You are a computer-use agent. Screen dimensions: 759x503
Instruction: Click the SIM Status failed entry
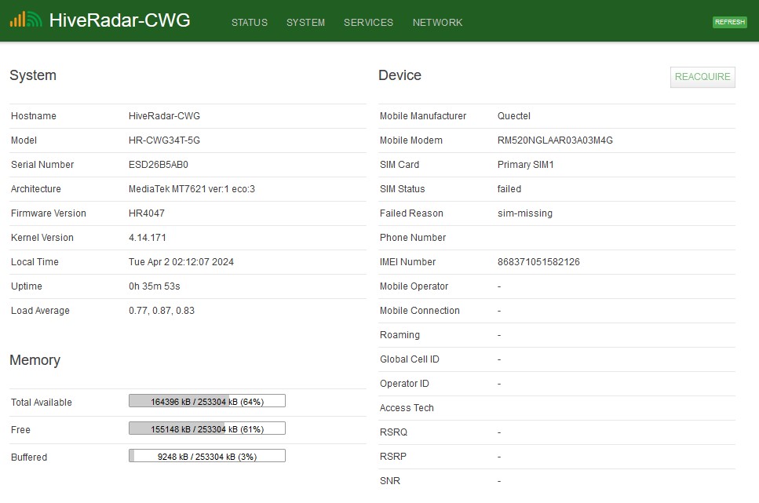(509, 189)
